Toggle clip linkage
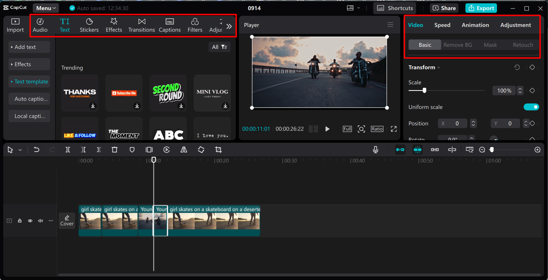The height and width of the screenshot is (280, 548). tap(435, 150)
